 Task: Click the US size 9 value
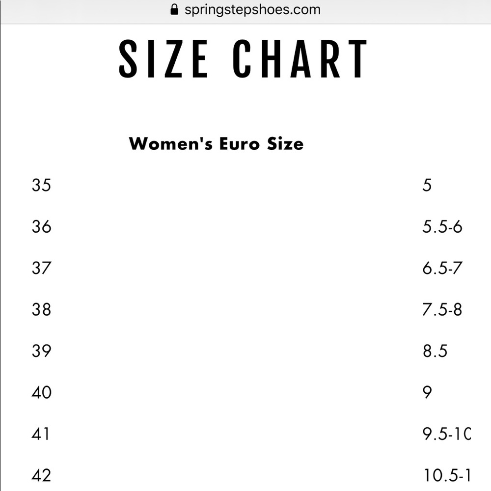coord(427,392)
